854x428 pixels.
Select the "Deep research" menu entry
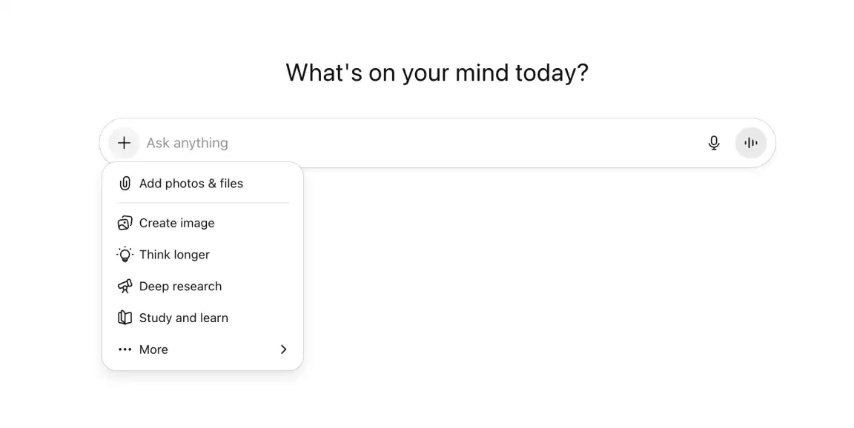(181, 287)
